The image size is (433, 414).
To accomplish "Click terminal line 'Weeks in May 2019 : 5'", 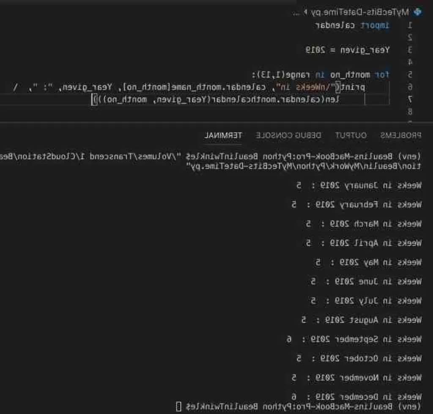I will point(368,262).
